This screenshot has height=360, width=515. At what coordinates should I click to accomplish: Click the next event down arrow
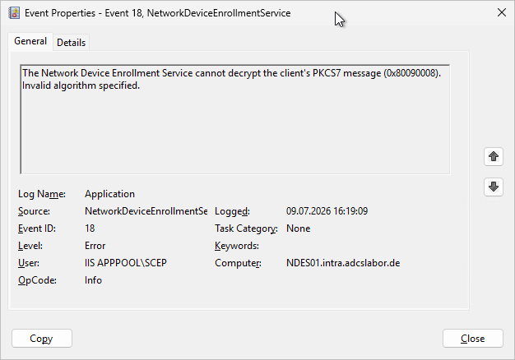pos(494,187)
